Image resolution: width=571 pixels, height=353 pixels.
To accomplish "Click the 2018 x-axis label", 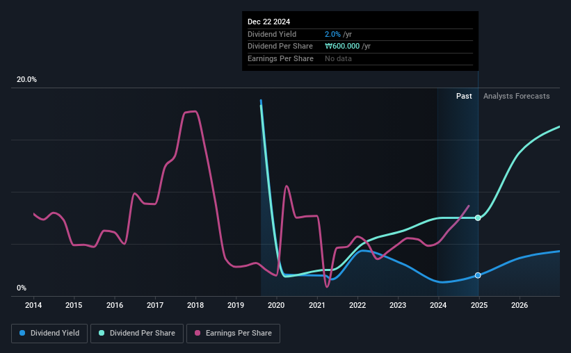I will pos(195,305).
